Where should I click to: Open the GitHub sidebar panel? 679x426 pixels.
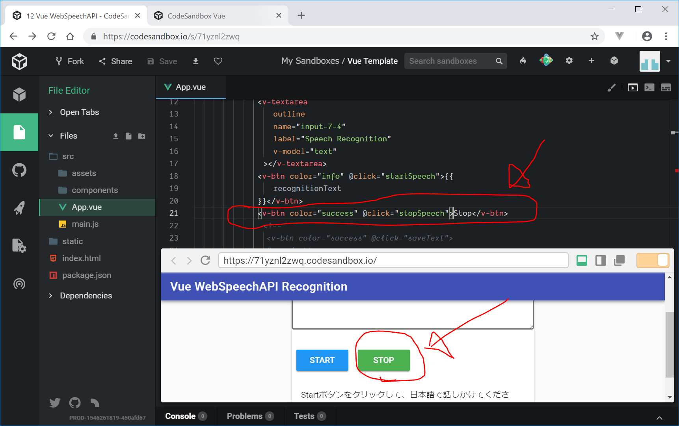[x=19, y=170]
